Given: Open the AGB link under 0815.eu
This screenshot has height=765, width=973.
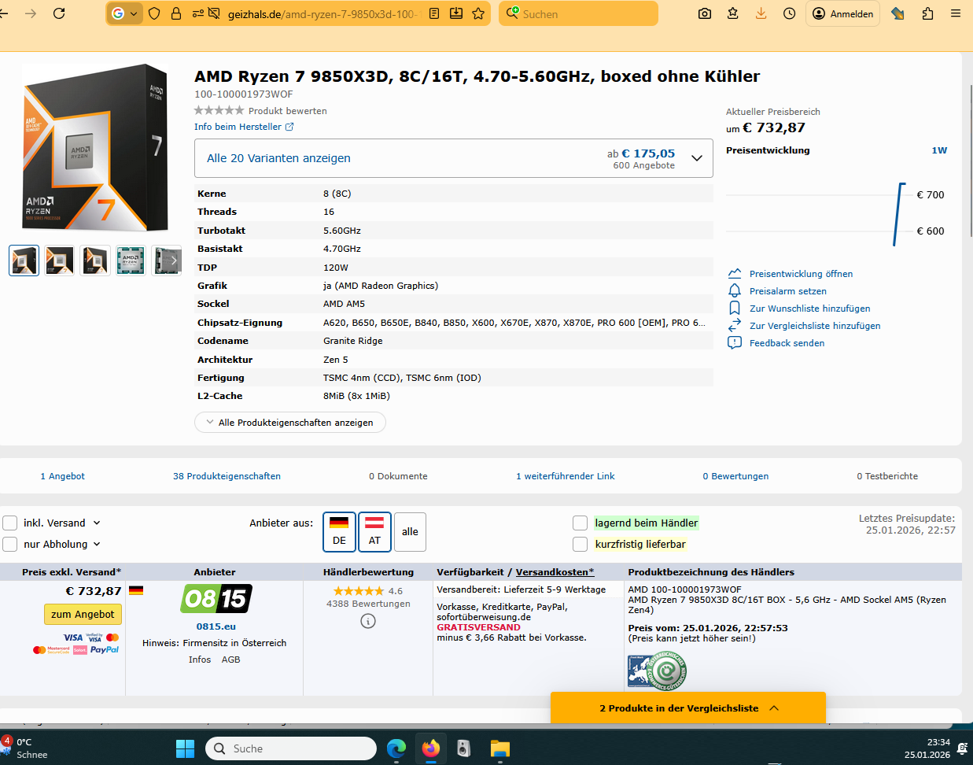Looking at the screenshot, I should pyautogui.click(x=231, y=660).
